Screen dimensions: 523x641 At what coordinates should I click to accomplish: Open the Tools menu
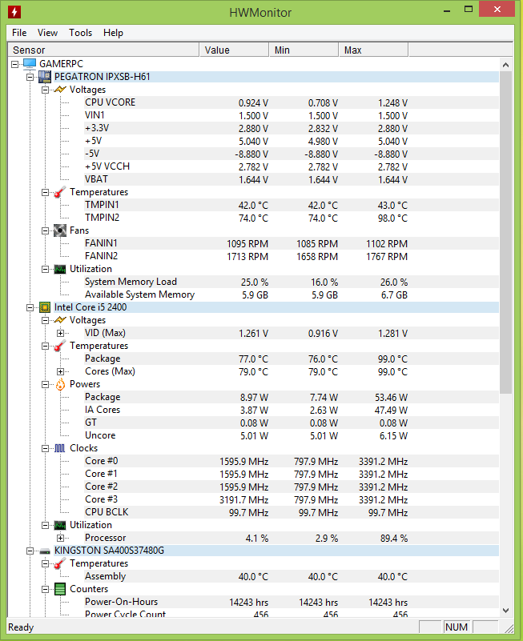(81, 33)
